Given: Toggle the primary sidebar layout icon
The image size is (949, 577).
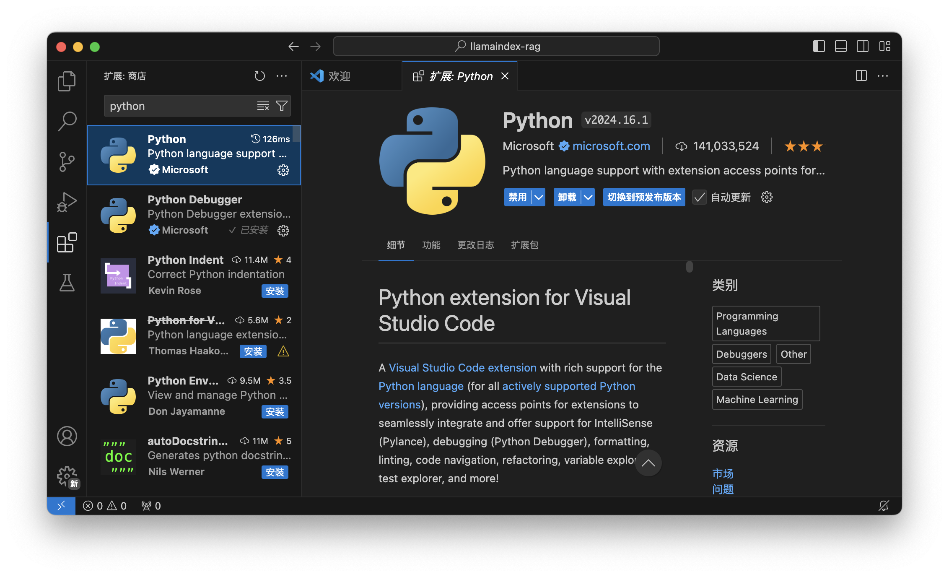Looking at the screenshot, I should pyautogui.click(x=818, y=46).
